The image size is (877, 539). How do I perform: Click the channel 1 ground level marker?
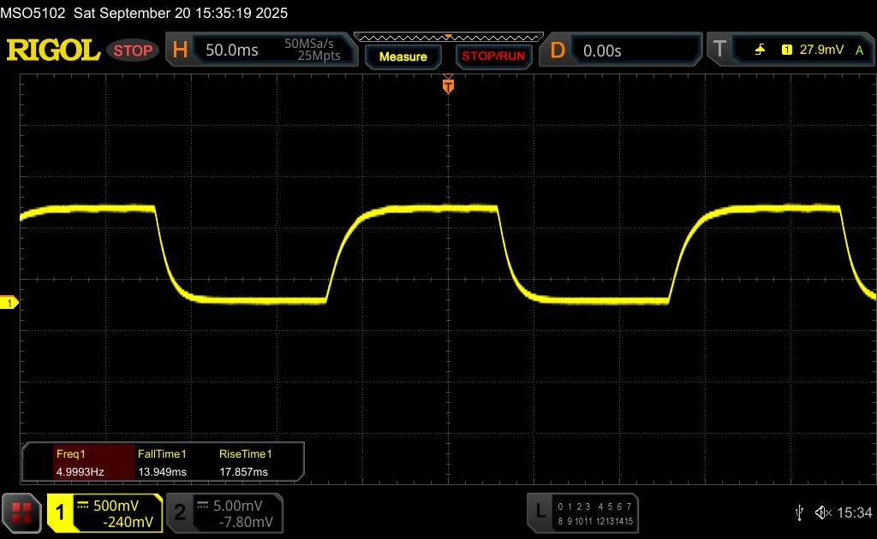tap(9, 303)
